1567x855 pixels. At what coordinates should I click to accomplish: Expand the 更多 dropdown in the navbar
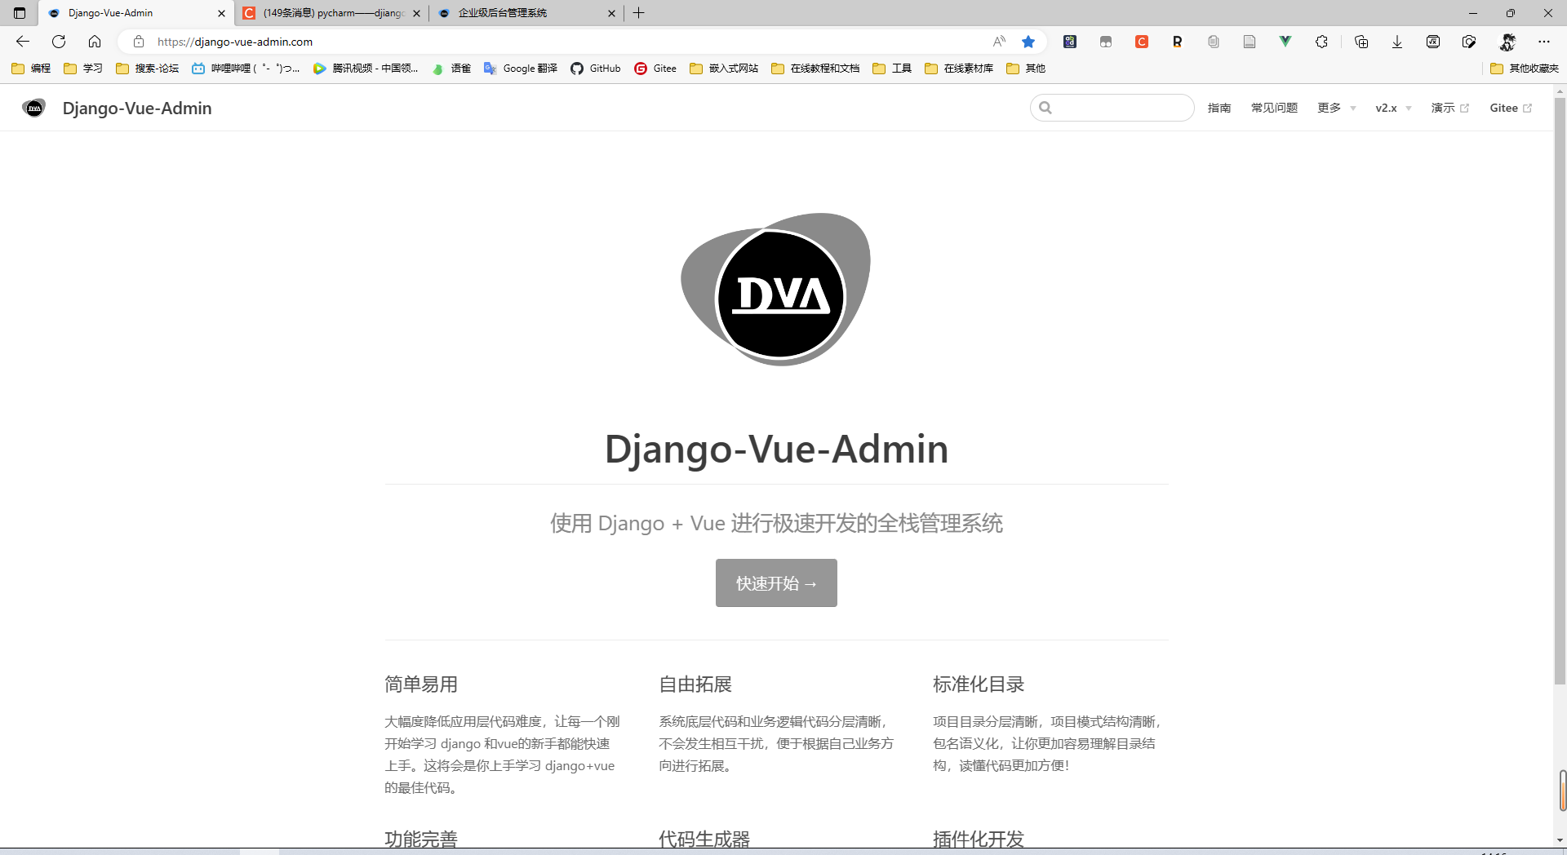1336,108
